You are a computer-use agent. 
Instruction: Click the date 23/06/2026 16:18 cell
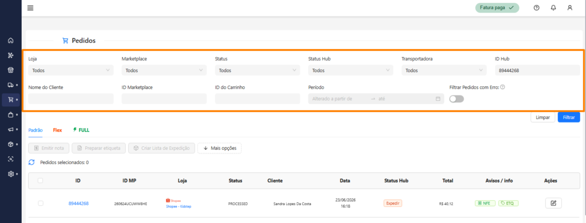(345, 203)
